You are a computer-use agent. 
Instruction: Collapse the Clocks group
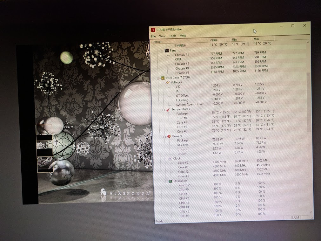point(165,159)
